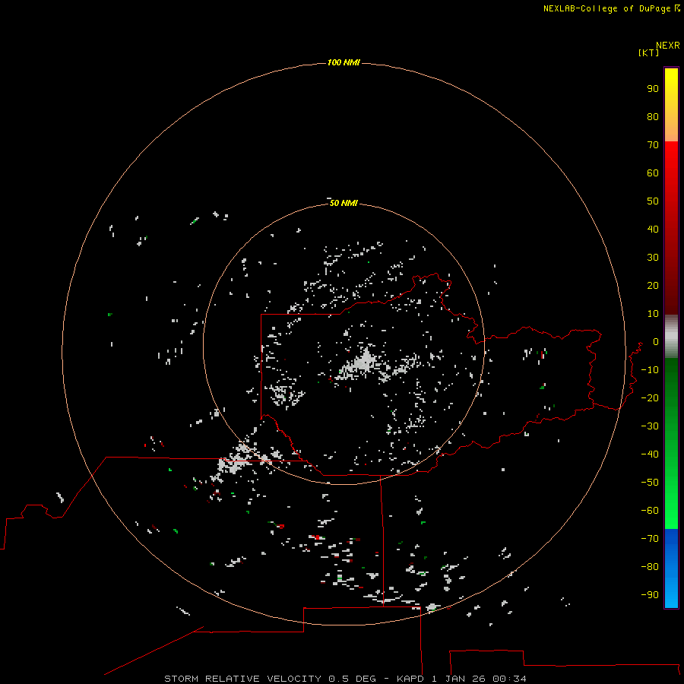Click the [KT] units label

tap(648, 52)
